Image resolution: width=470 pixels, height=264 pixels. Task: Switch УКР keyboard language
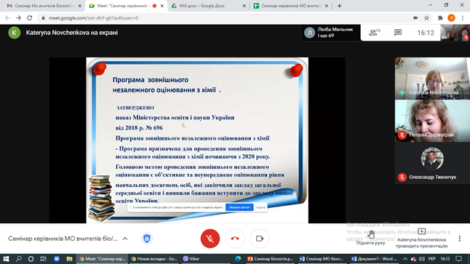click(x=431, y=259)
